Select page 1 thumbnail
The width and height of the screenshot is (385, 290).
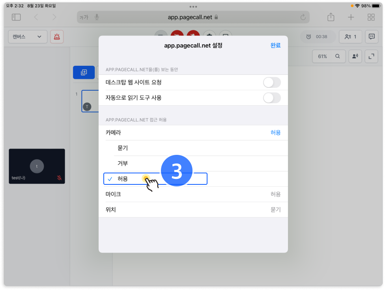pyautogui.click(x=90, y=101)
